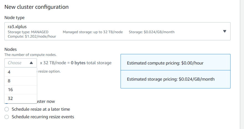Screen dimensions: 244x129
Task: Expand the Node type dropdown arrow
Action: [225, 31]
